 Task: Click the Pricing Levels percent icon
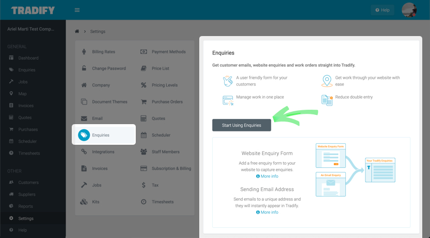144,85
